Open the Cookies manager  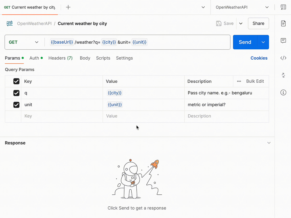pos(259,58)
